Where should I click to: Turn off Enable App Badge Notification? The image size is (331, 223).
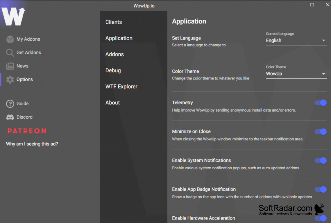coord(321,189)
